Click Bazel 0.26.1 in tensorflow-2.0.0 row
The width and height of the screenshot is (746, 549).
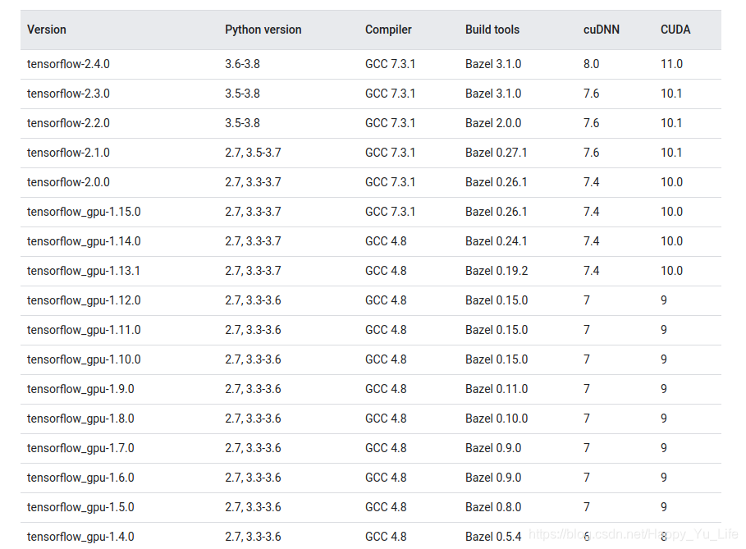(x=497, y=181)
